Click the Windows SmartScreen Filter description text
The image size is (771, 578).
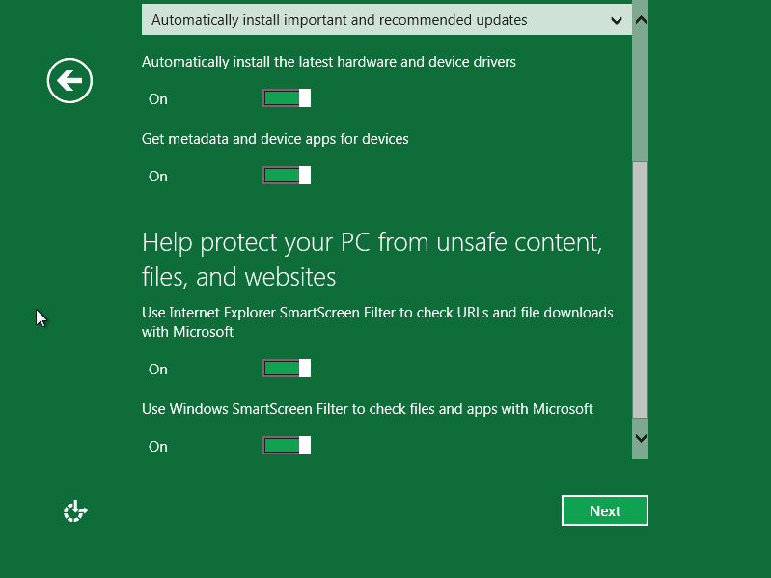tap(367, 409)
